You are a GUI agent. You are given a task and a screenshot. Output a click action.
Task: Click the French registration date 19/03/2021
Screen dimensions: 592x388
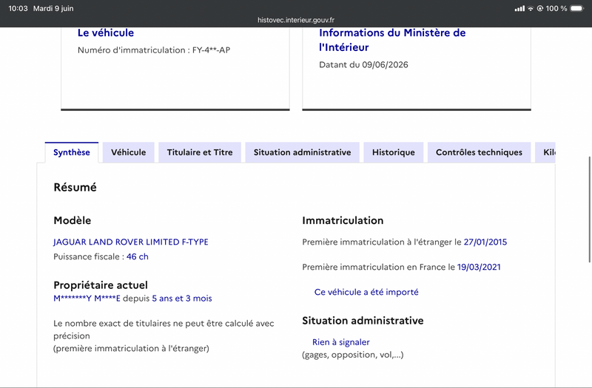tap(479, 268)
